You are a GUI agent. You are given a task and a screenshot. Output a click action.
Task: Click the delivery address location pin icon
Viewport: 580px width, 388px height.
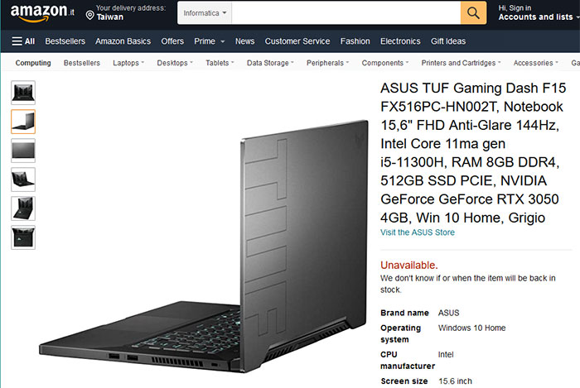[x=89, y=15]
